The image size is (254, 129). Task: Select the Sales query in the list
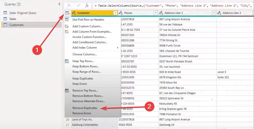[13, 19]
